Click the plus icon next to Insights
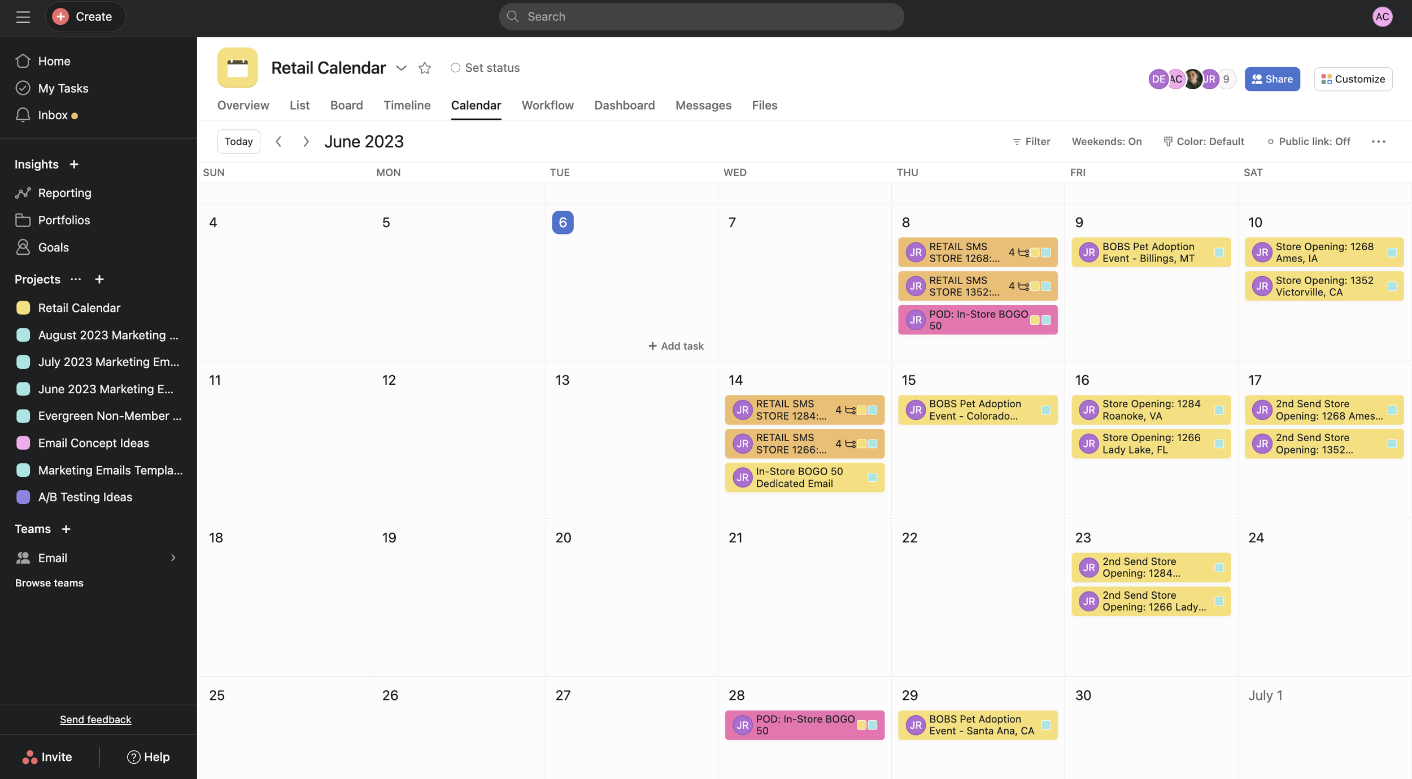This screenshot has height=779, width=1412. 74,164
